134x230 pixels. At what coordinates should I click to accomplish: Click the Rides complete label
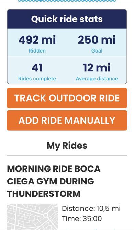click(37, 79)
